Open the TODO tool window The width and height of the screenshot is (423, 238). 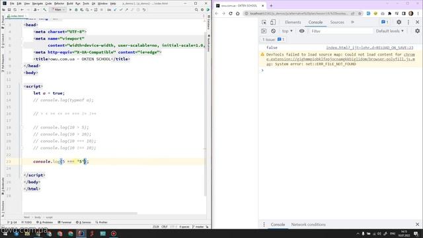tap(26, 222)
